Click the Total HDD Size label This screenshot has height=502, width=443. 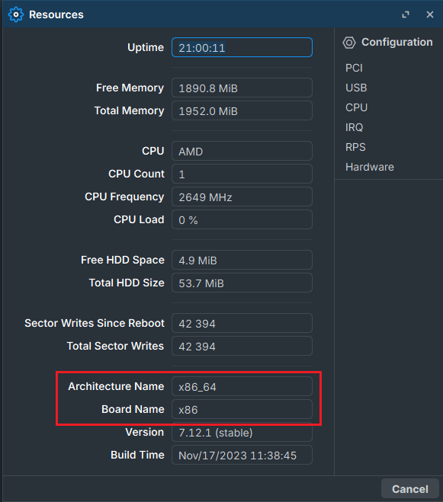point(127,283)
